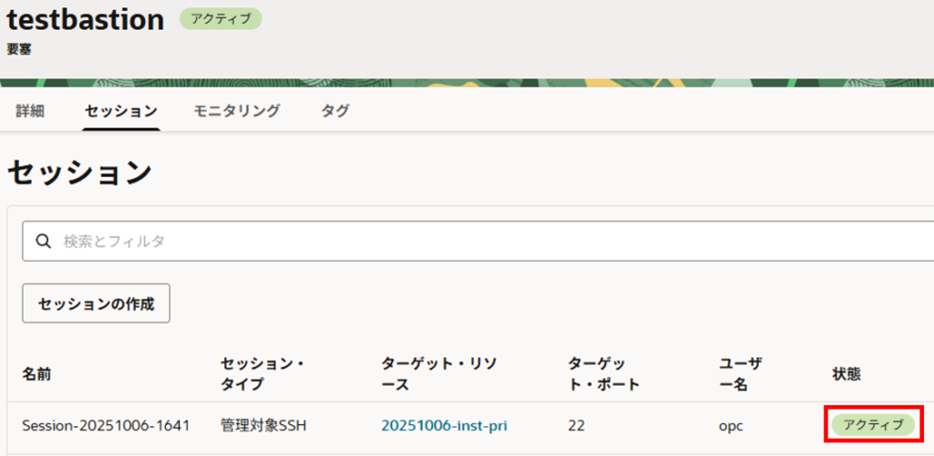Click the 名前 column header
This screenshot has width=934, height=456.
pos(36,374)
